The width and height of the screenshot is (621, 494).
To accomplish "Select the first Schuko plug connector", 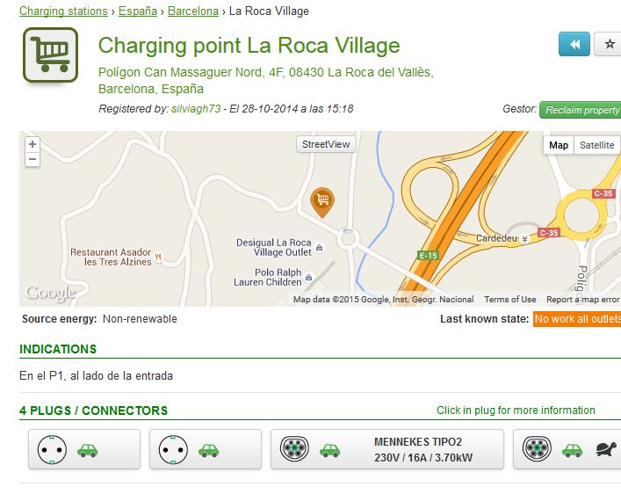I will pos(84,449).
